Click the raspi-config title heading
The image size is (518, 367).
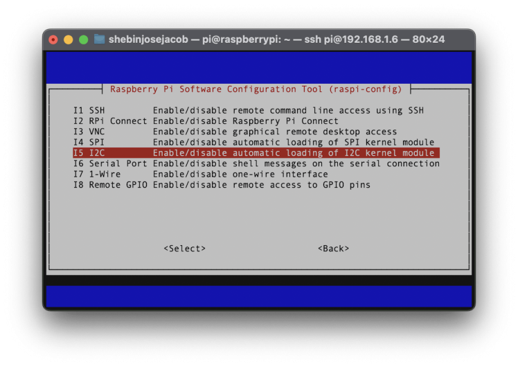pyautogui.click(x=256, y=89)
